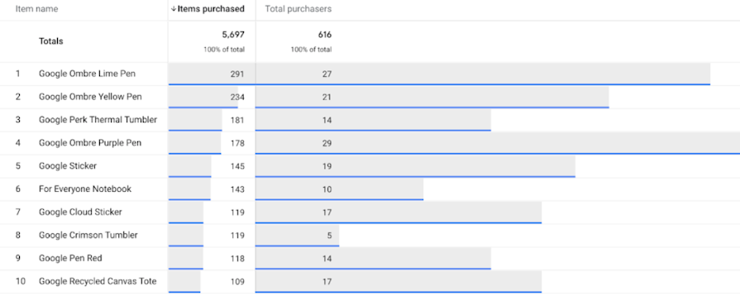Open Google Crimson Tumbler row
The image size is (740, 306).
coord(370,235)
